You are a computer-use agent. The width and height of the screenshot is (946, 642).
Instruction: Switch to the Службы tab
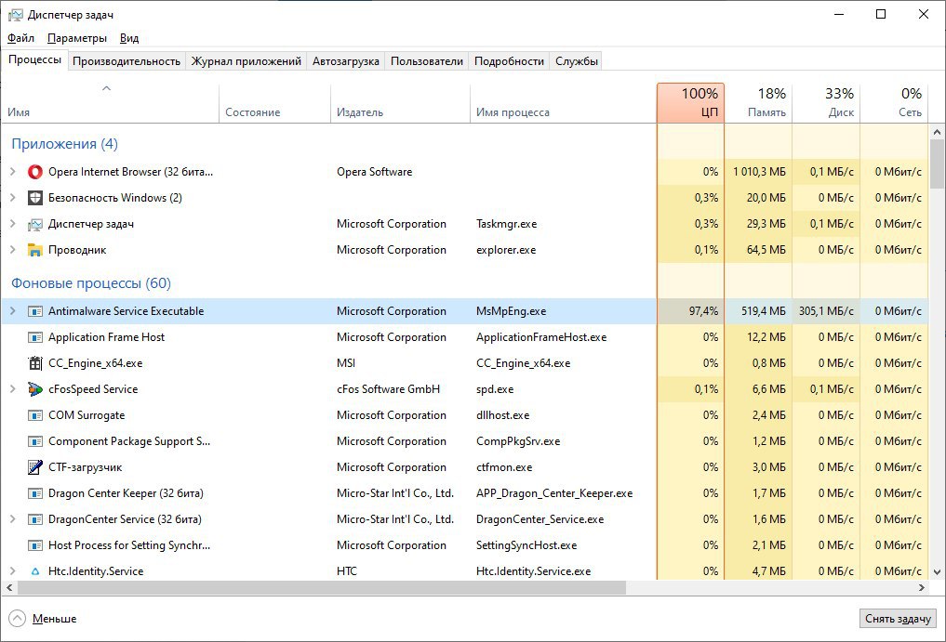pos(576,61)
